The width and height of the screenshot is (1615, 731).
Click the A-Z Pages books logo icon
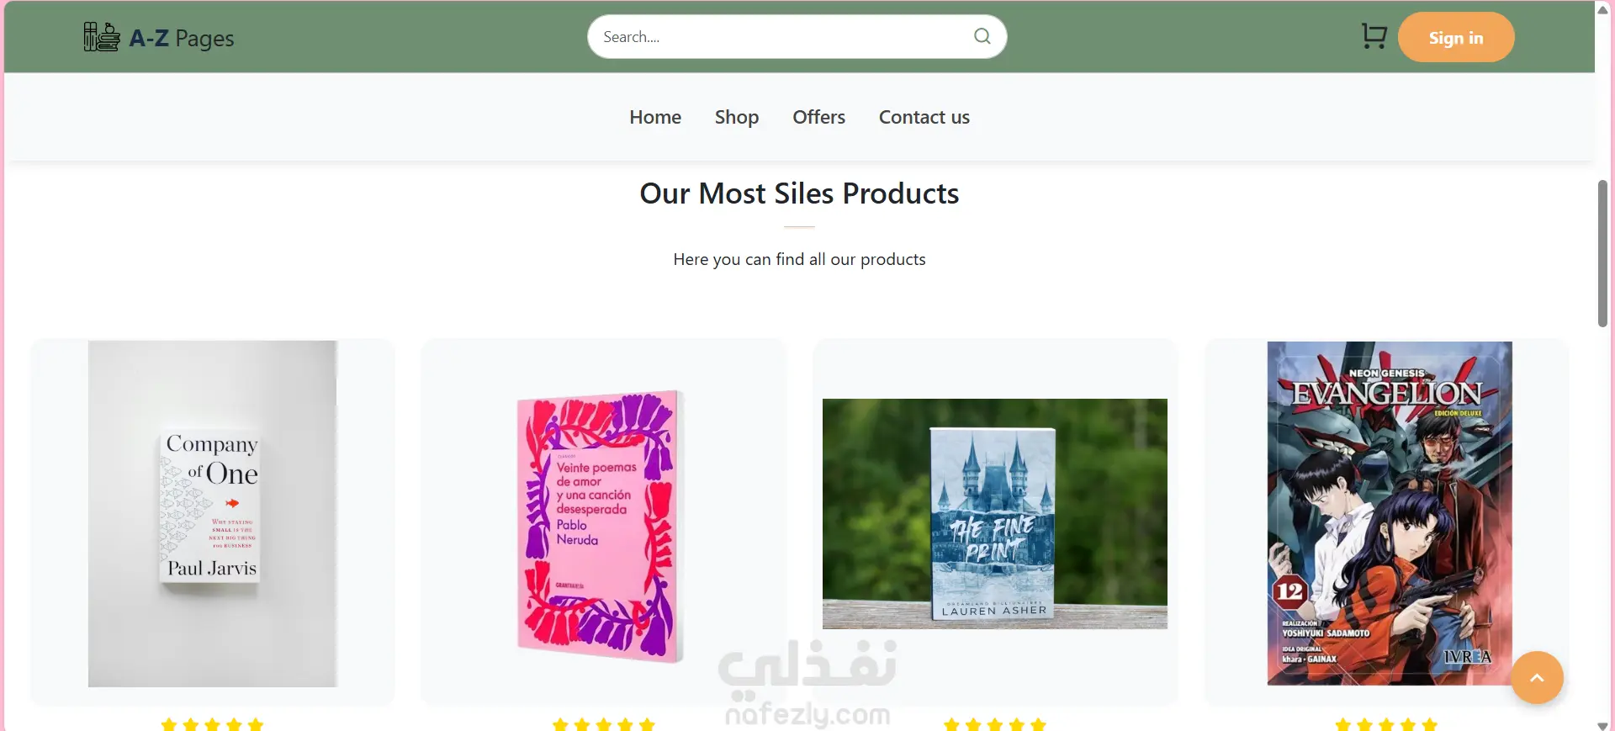tap(102, 37)
